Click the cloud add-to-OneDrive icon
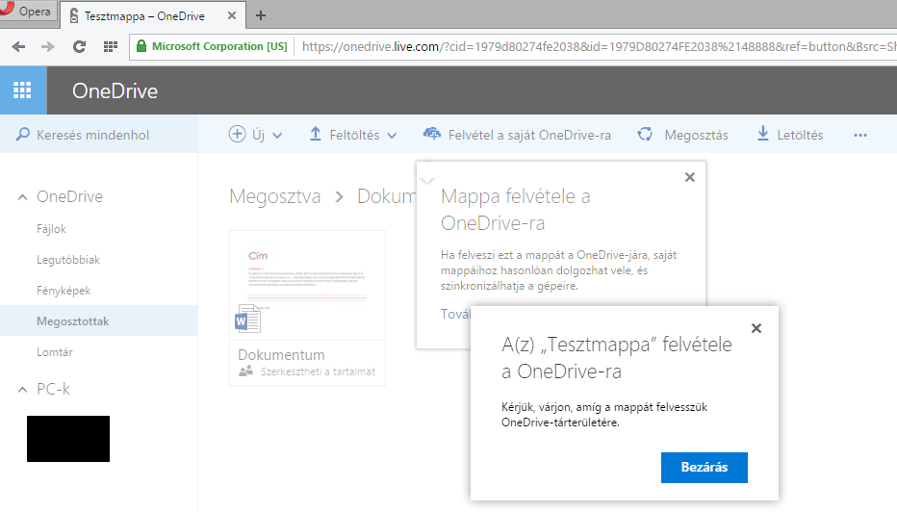Viewport: 897px width, 512px height. 432,134
